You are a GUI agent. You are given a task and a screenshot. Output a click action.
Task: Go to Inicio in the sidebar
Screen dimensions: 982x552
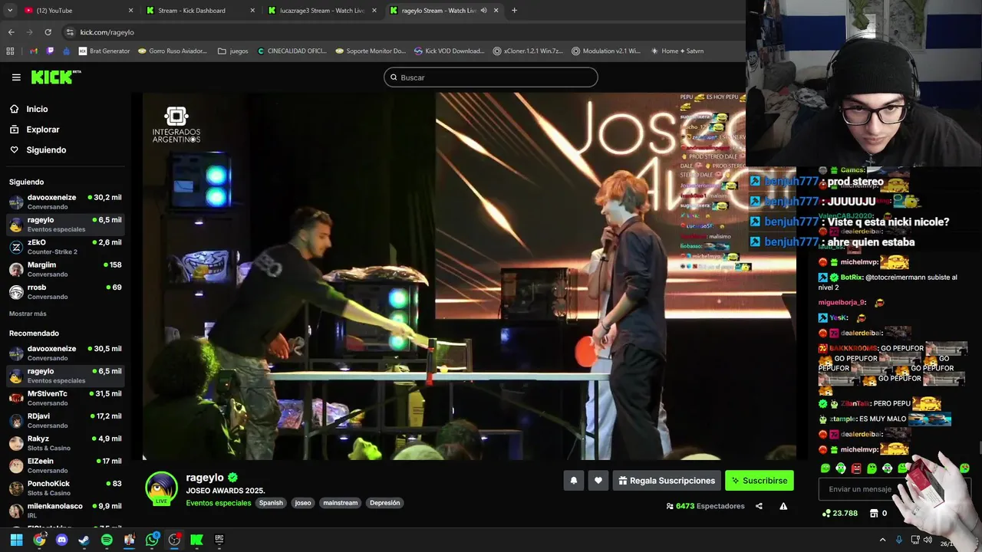[37, 109]
